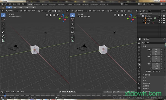Activate Move tool in right viewport
This screenshot has height=100, width=166.
click(x=72, y=24)
